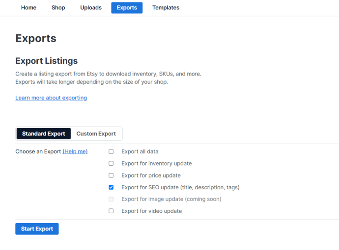Screen dimensions: 339x250
Task: Click the Start Export button
Action: (x=37, y=229)
